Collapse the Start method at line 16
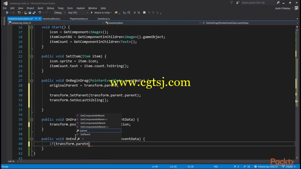The image size is (301, 169). 32,27
